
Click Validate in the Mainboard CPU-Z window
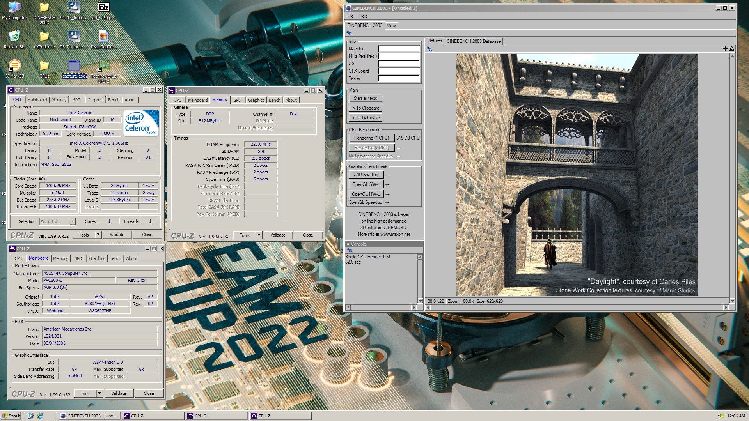[x=119, y=393]
